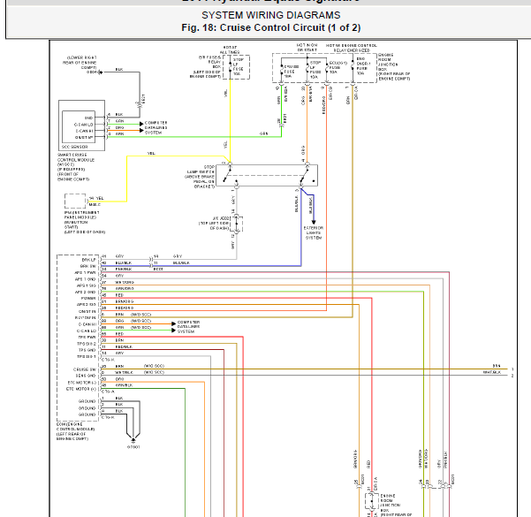Click the "GRN/BLK" wire color label on ECM
This screenshot has height=517, width=531.
pos(124,385)
